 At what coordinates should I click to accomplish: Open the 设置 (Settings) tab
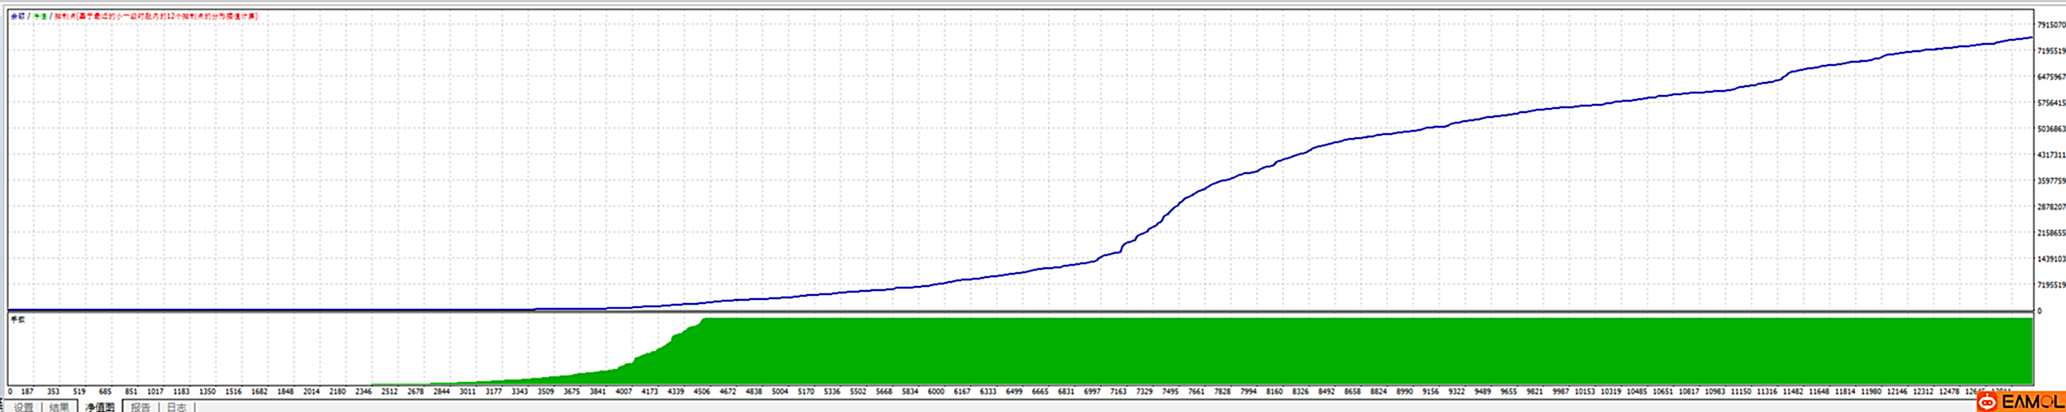click(x=24, y=407)
